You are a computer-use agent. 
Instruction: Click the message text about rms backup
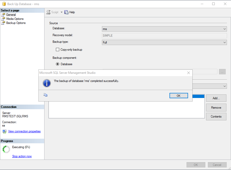tap(86, 81)
